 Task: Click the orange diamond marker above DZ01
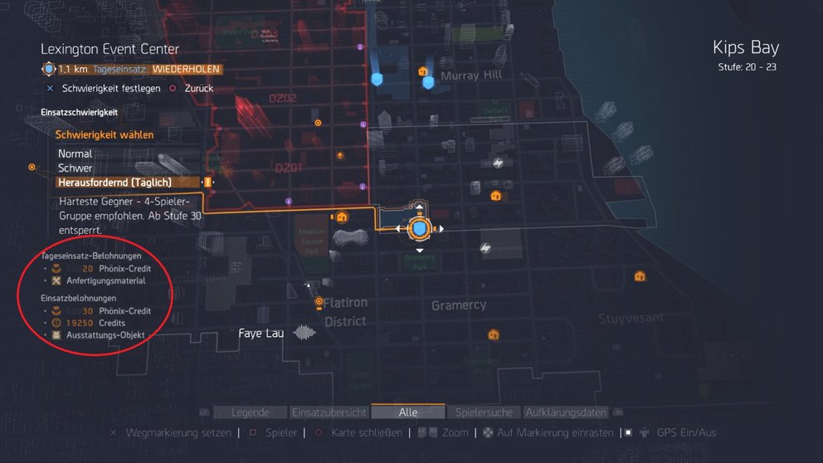[340, 155]
